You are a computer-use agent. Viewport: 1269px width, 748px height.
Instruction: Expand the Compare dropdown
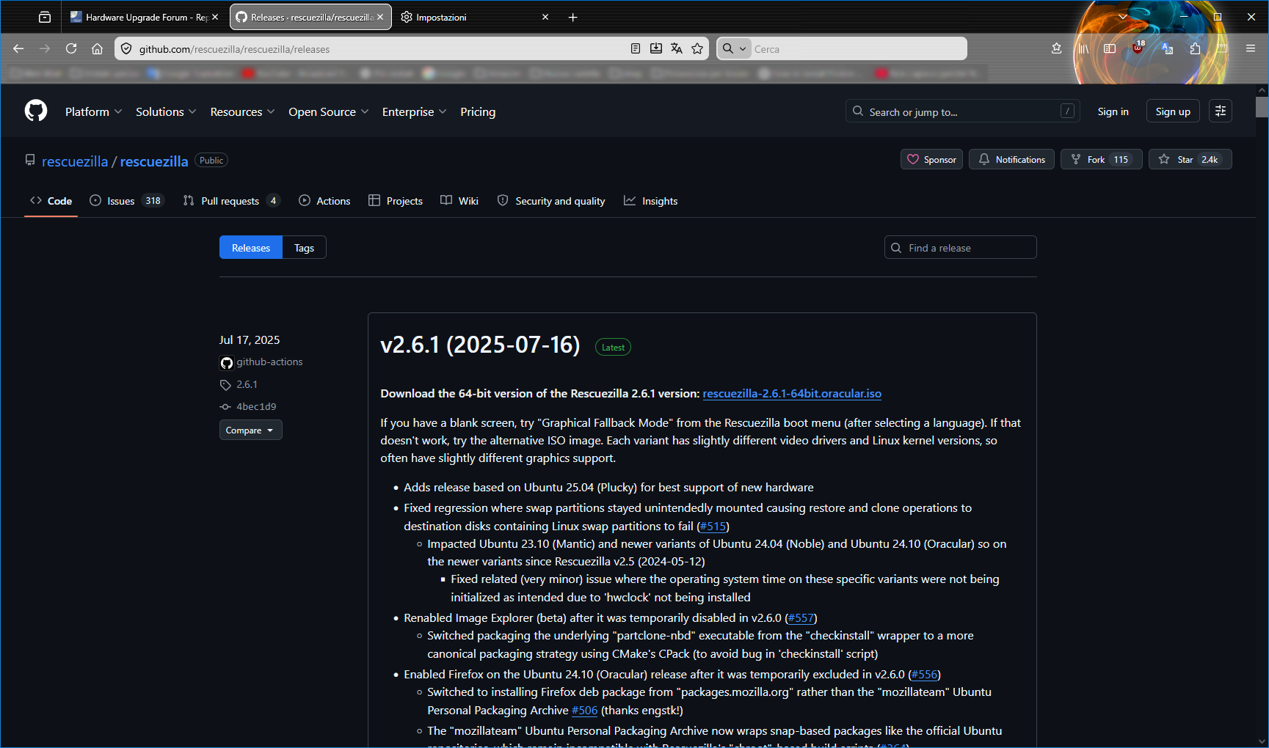click(x=250, y=430)
